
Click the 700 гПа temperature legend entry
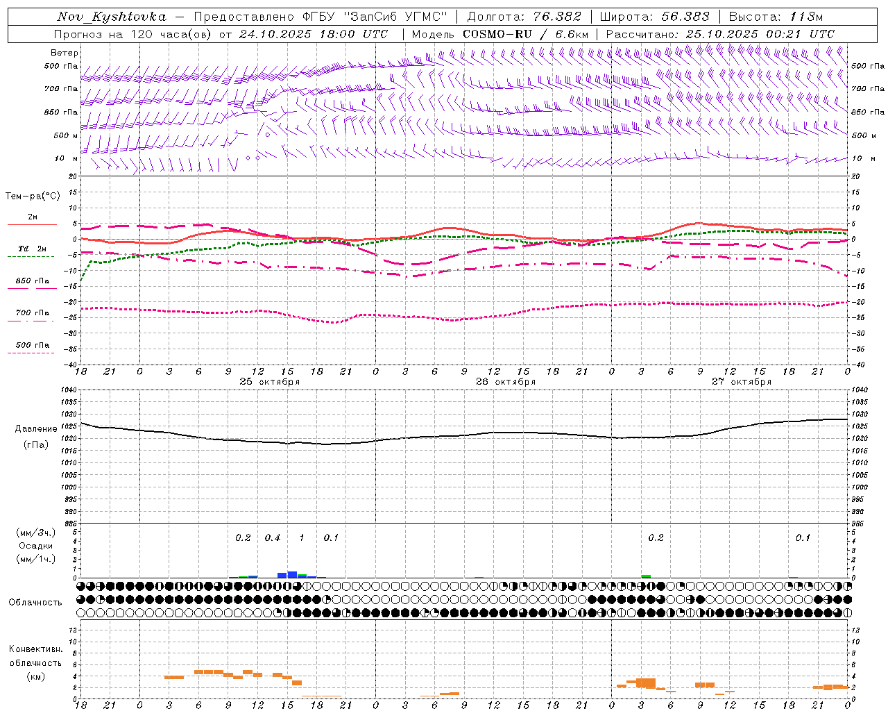coord(33,313)
